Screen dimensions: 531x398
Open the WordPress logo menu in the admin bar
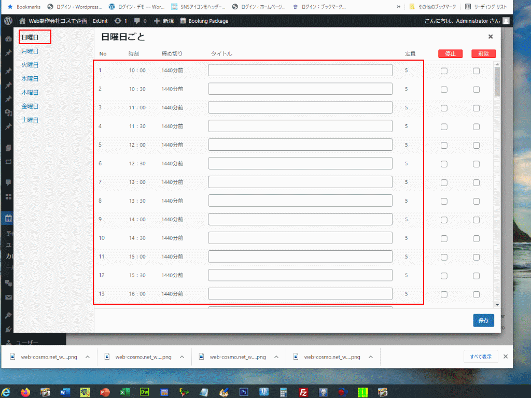(8, 21)
